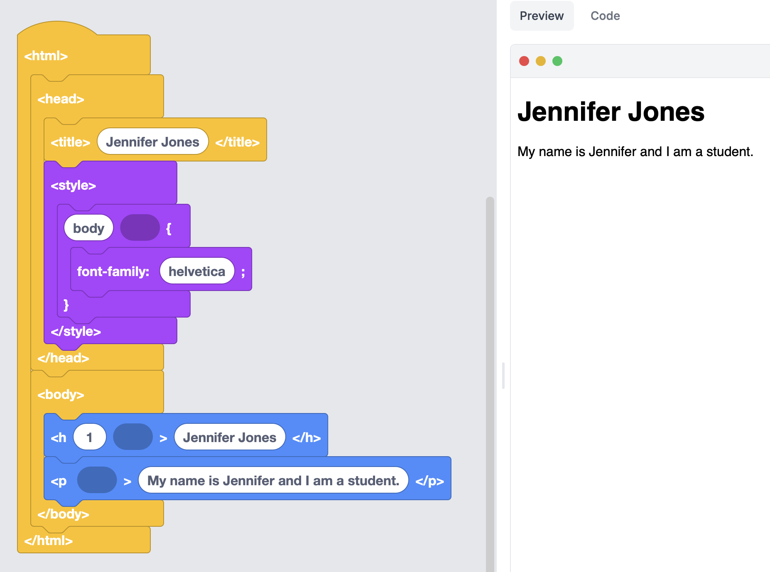Click empty attribute slot beside body selector
The width and height of the screenshot is (770, 572).
(140, 228)
